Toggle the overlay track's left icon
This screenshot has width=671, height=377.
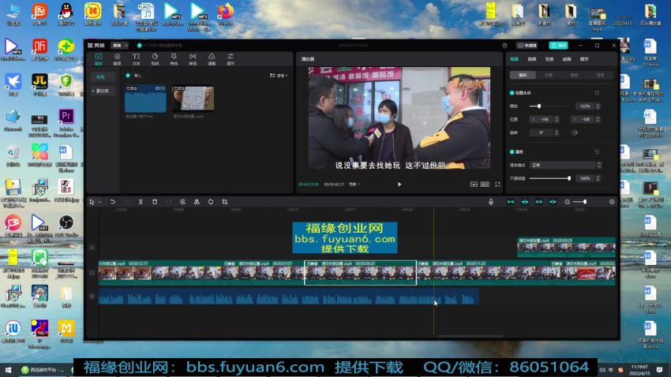[92, 247]
